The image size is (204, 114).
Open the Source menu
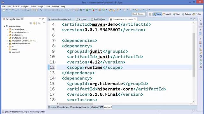click(16, 6)
